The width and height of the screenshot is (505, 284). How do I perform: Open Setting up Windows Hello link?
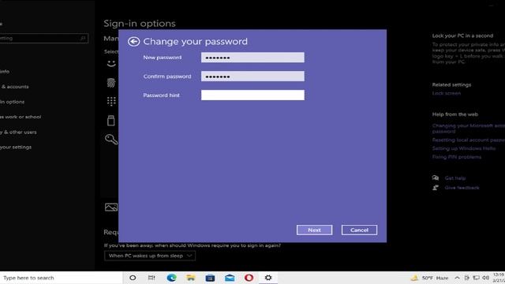point(464,148)
